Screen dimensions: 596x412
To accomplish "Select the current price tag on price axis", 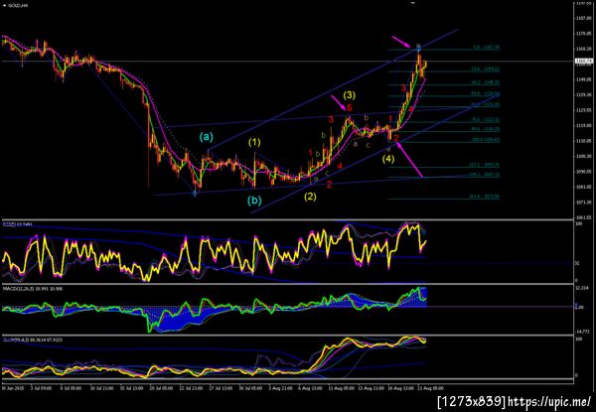I will [x=584, y=61].
